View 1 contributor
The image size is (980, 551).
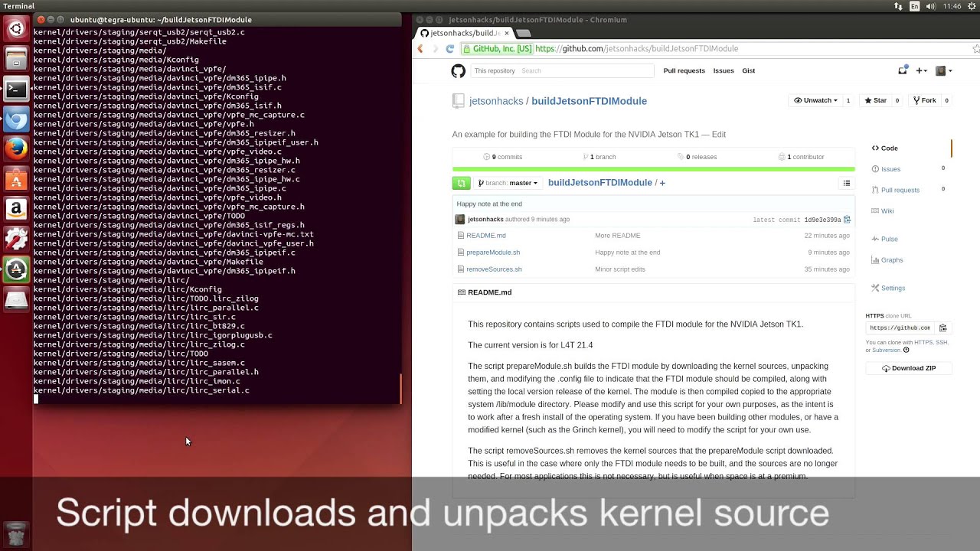pos(802,157)
